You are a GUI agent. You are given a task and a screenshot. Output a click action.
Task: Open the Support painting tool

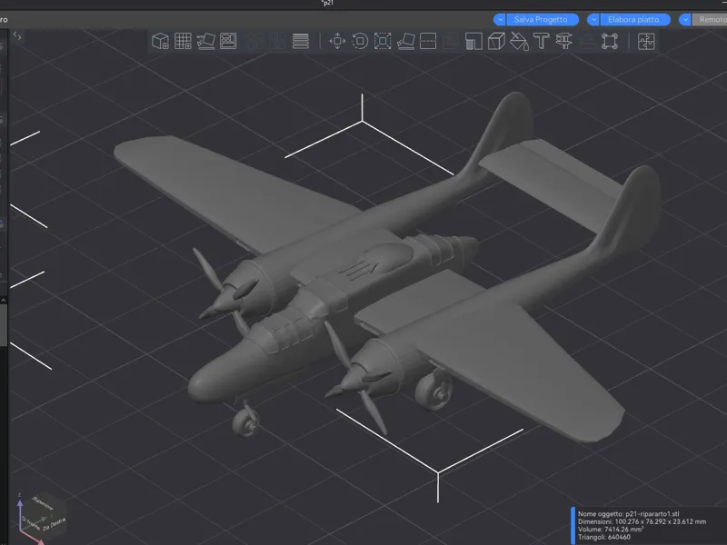(473, 41)
